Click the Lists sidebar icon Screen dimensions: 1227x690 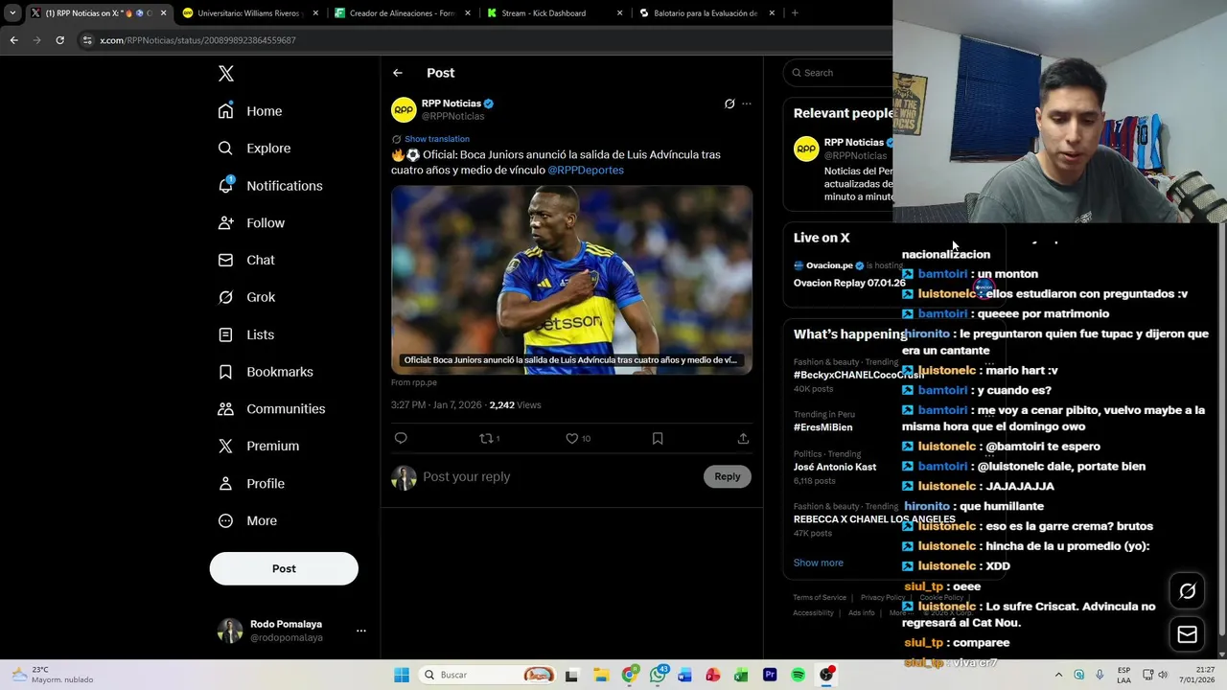[225, 334]
